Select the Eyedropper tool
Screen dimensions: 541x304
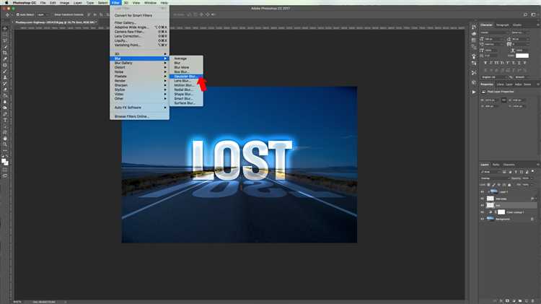pos(5,59)
